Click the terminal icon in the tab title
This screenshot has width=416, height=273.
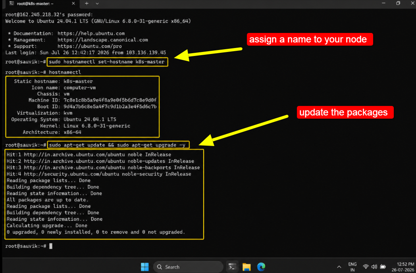[12, 4]
